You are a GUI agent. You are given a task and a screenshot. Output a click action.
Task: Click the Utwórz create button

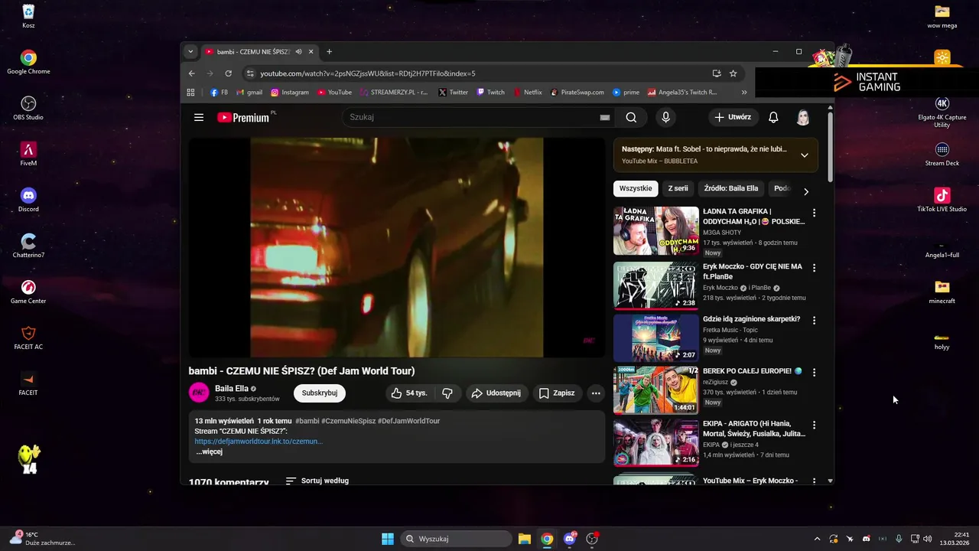[733, 117]
